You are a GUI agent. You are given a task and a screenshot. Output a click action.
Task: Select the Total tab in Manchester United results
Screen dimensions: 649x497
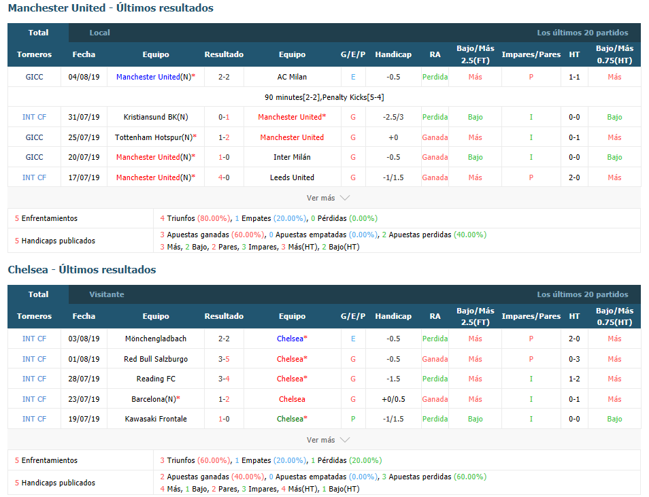coord(38,33)
